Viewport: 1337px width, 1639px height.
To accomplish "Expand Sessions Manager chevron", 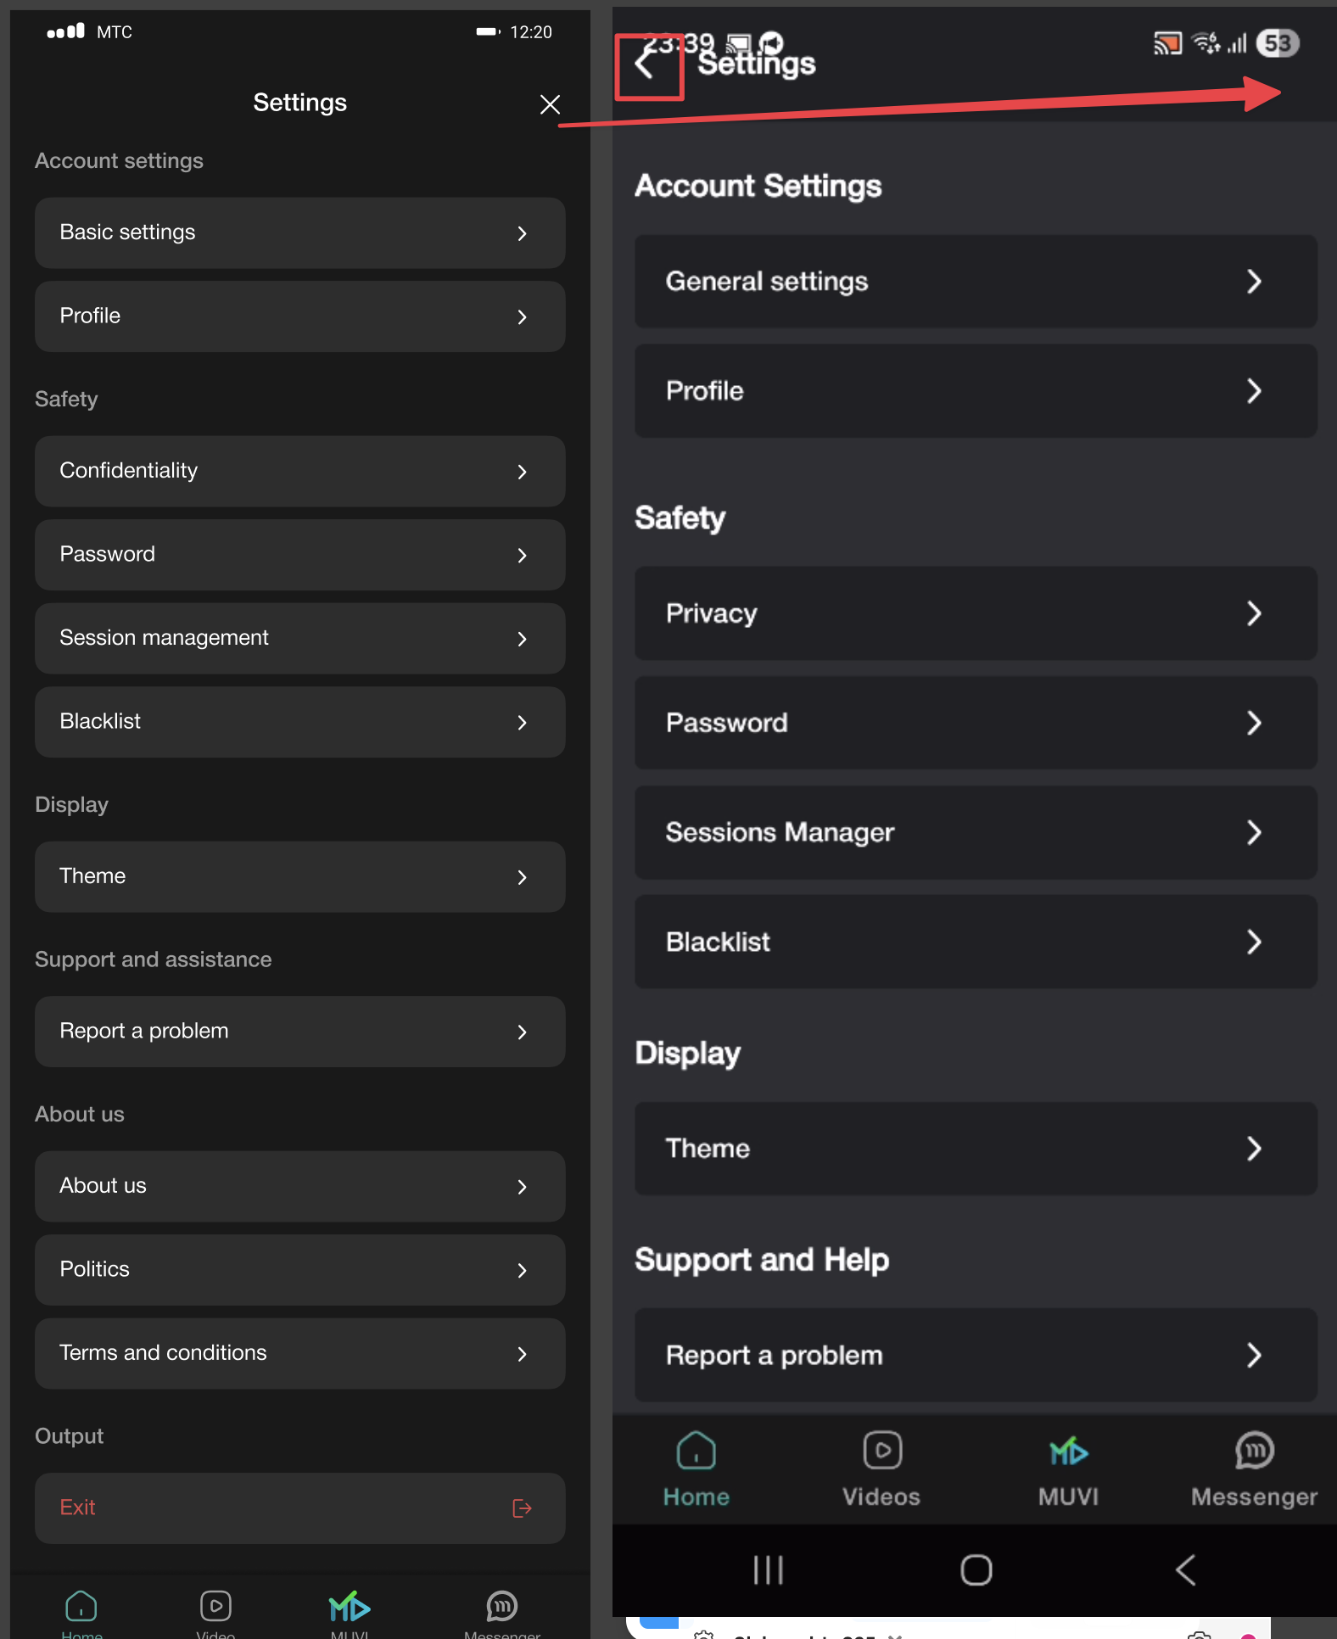I will click(x=1253, y=832).
